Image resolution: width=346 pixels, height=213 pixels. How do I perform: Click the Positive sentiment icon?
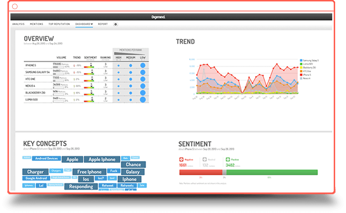click(x=228, y=159)
